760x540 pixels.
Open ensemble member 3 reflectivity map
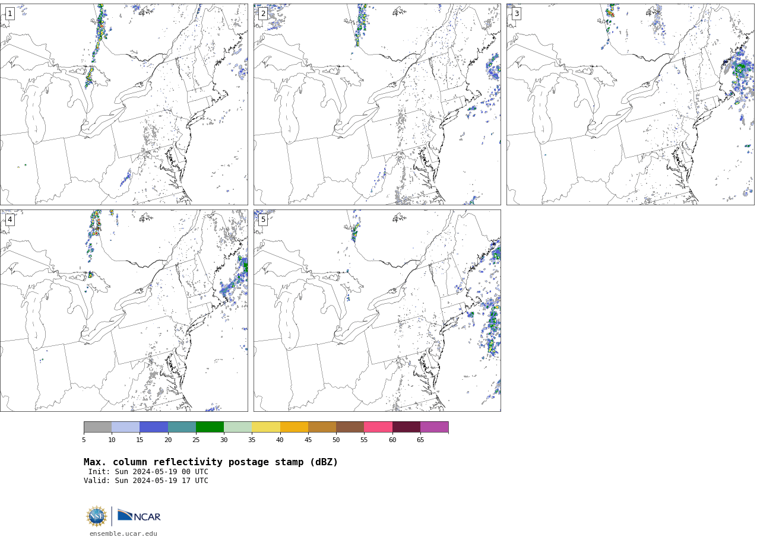point(630,104)
